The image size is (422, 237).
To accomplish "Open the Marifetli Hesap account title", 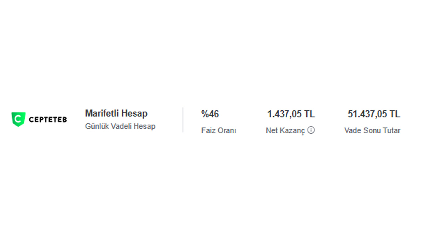I will point(116,113).
